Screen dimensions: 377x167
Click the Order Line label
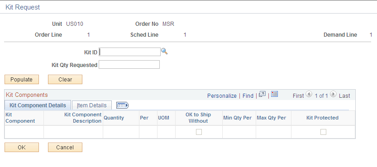pos(48,35)
